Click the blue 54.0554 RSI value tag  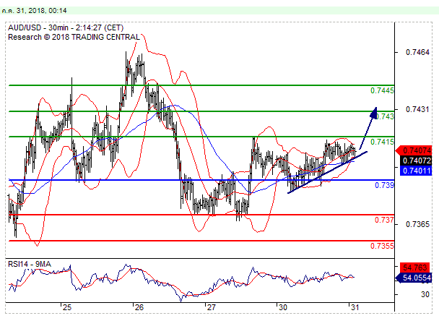pyautogui.click(x=414, y=278)
